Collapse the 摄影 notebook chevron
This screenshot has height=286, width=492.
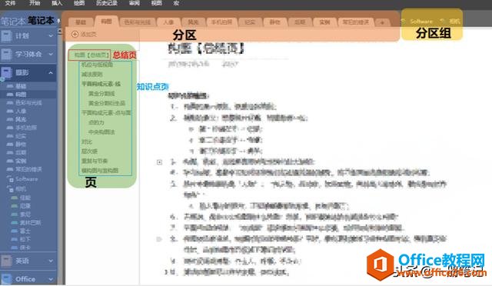[x=51, y=72]
